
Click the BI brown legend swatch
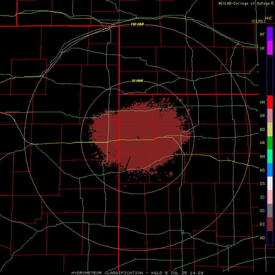pyautogui.click(x=270, y=224)
